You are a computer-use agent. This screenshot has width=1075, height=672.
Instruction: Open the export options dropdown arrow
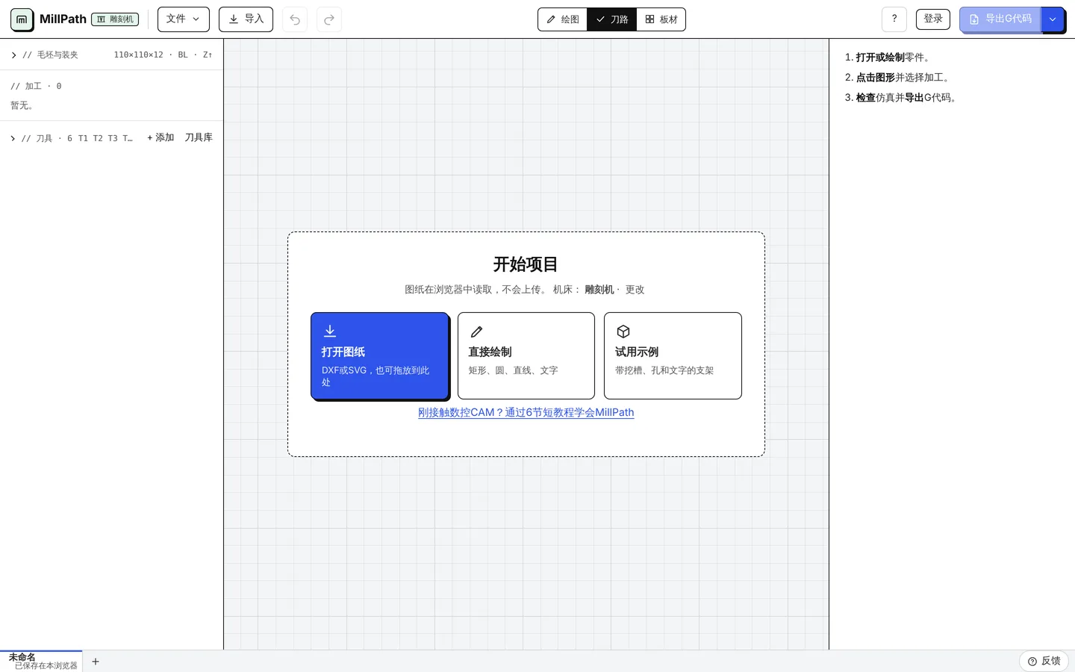(x=1053, y=19)
